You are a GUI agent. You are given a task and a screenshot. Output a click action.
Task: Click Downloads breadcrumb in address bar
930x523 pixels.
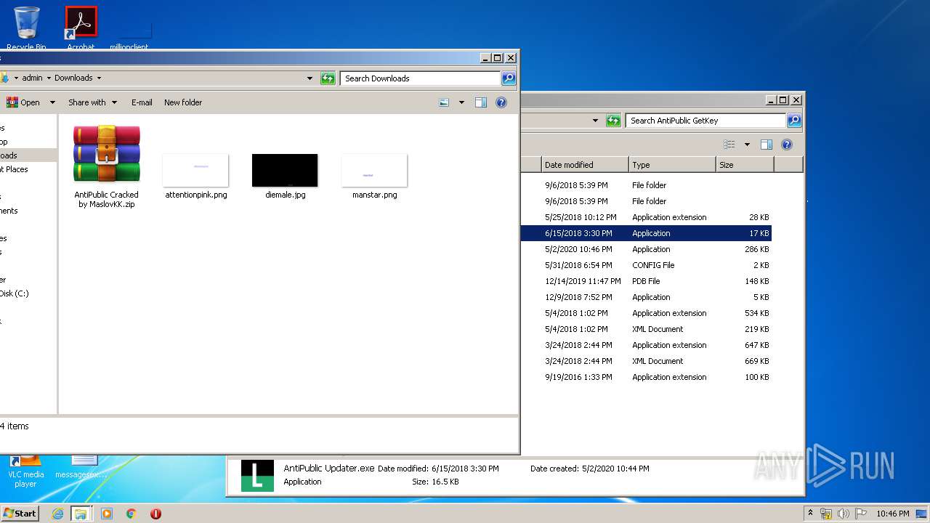click(x=73, y=78)
